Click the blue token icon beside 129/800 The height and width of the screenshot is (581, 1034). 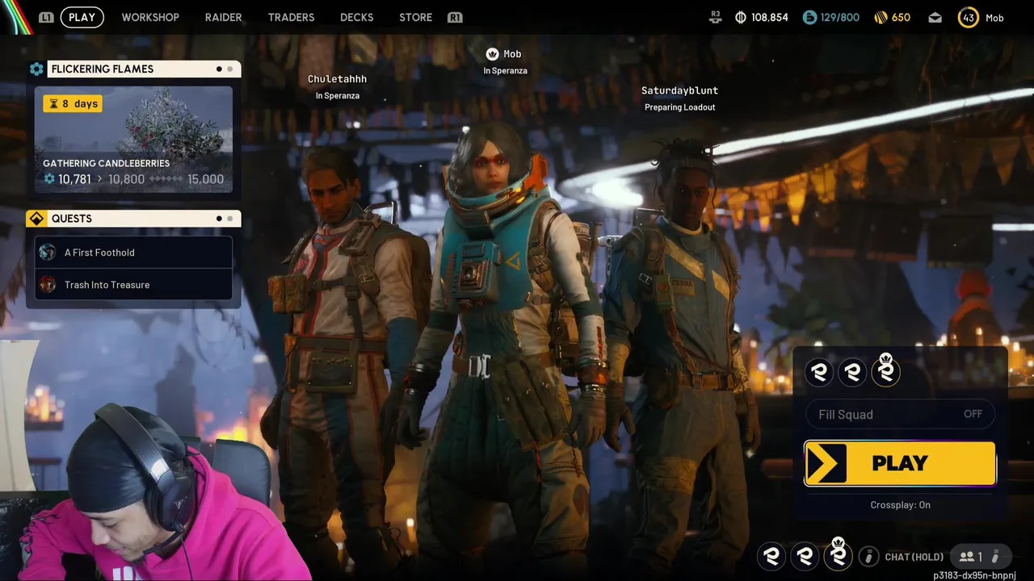809,17
